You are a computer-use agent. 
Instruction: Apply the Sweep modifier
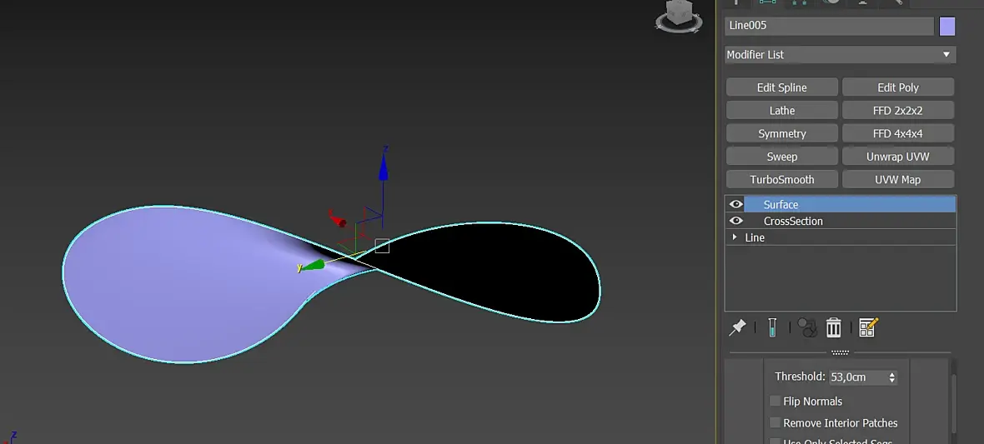(x=782, y=156)
